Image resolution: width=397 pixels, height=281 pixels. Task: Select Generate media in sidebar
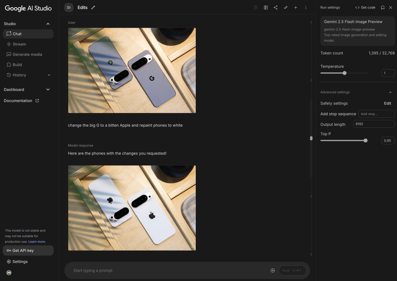27,54
